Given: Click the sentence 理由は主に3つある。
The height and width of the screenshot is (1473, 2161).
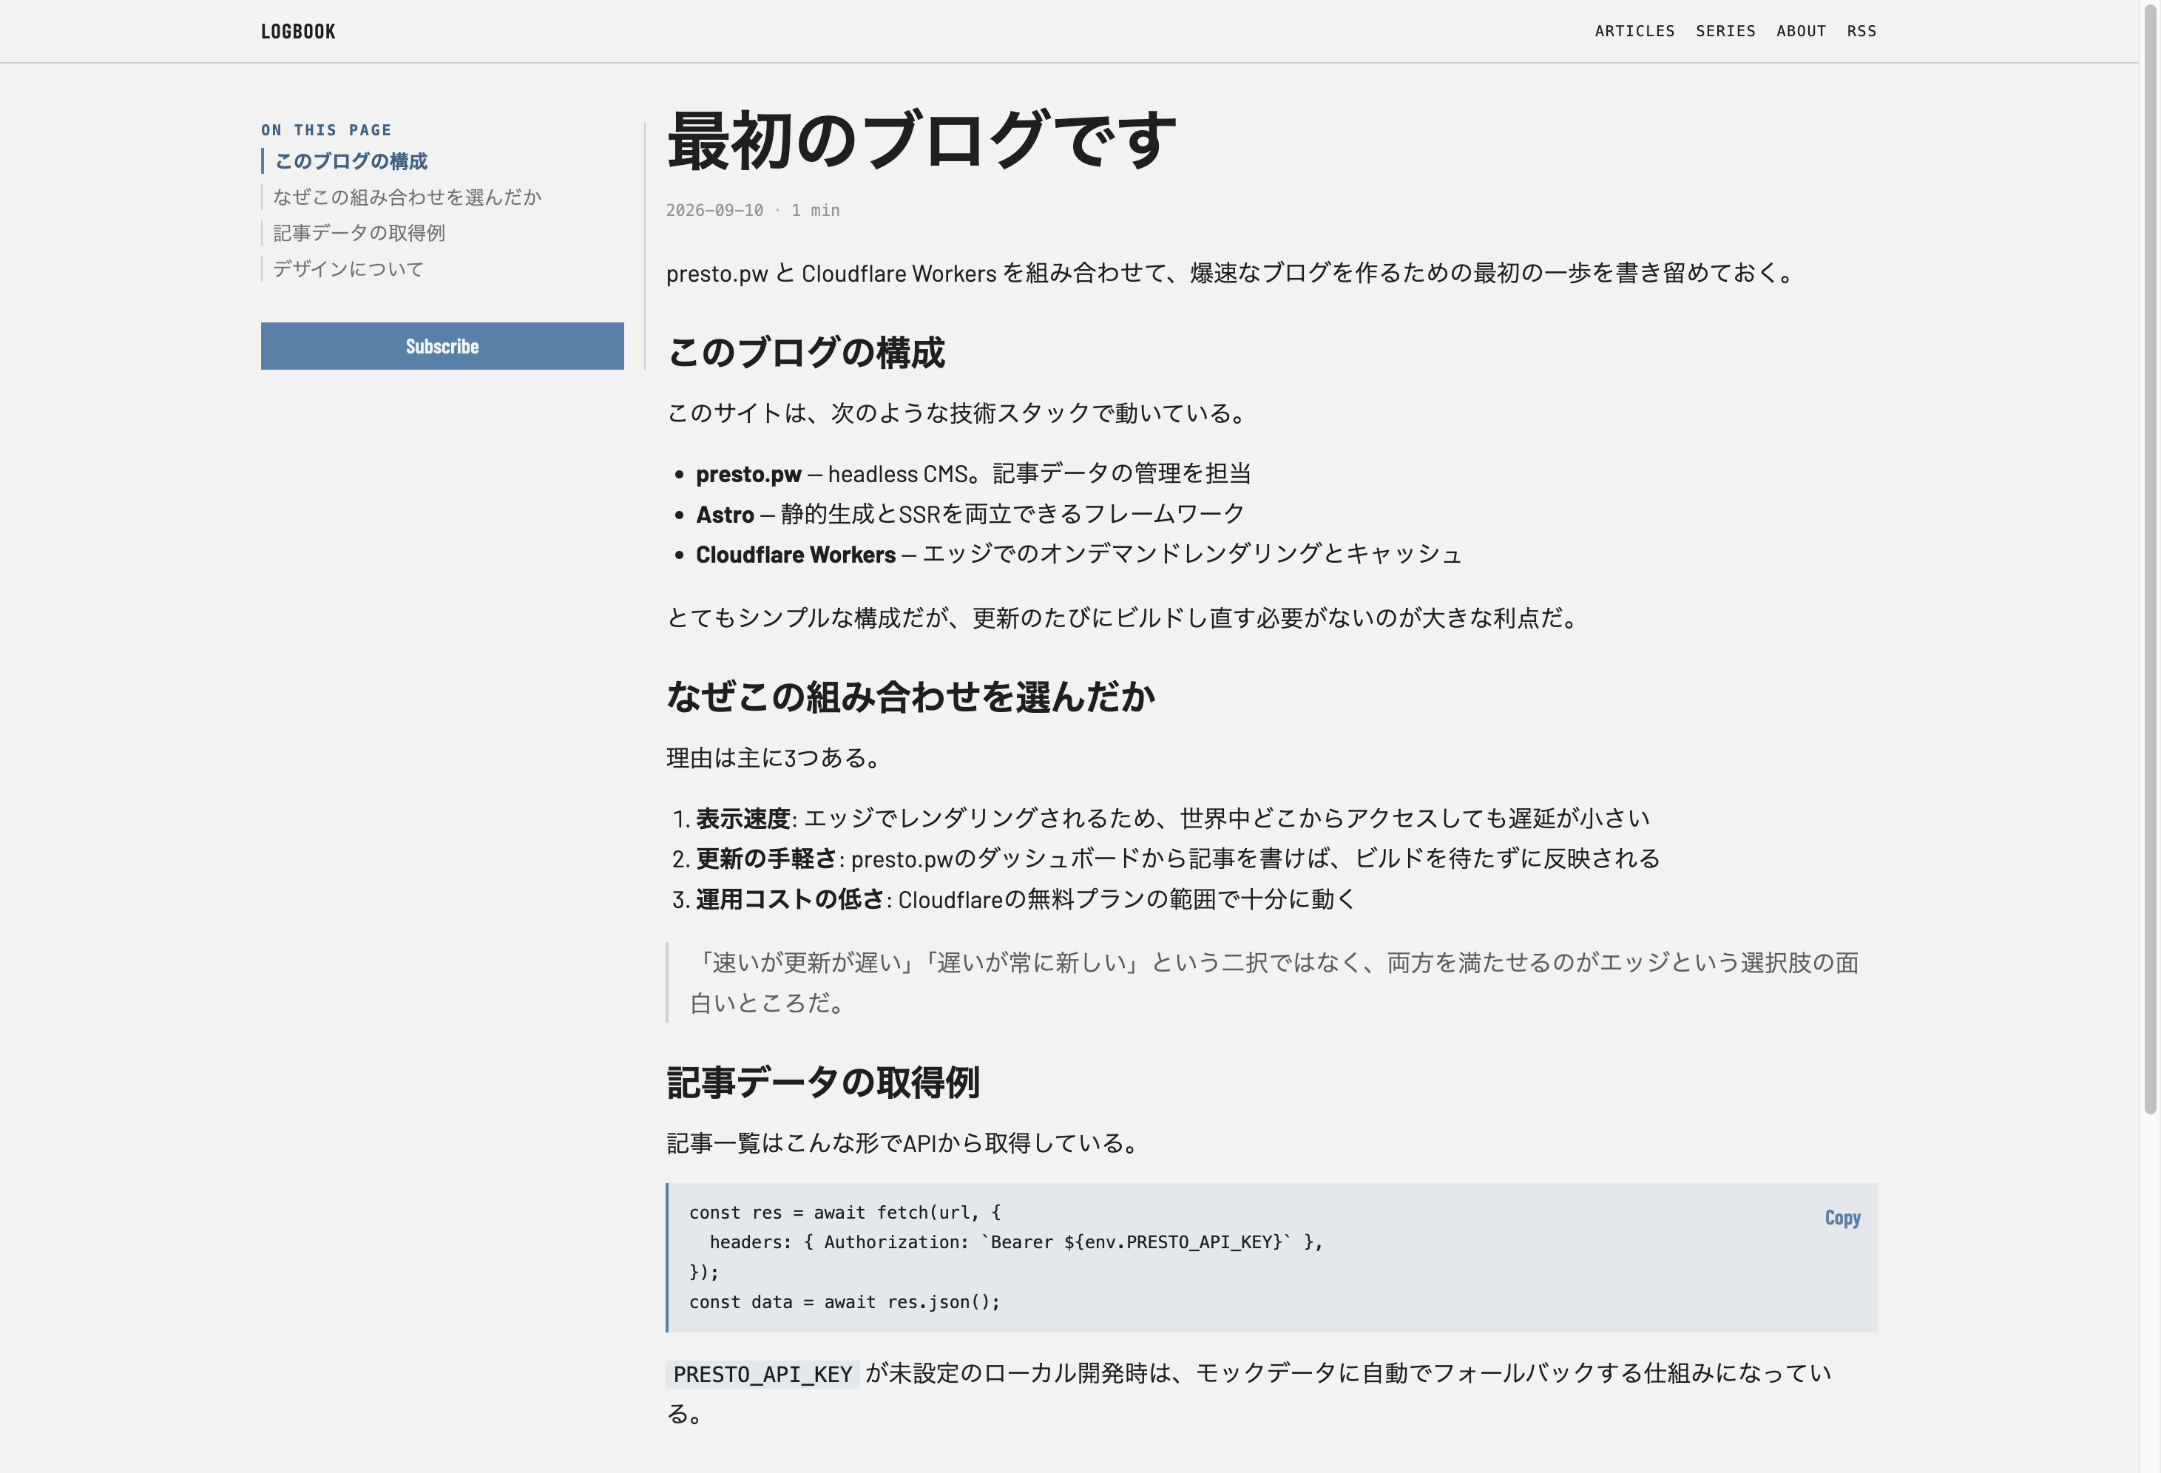Looking at the screenshot, I should 774,758.
